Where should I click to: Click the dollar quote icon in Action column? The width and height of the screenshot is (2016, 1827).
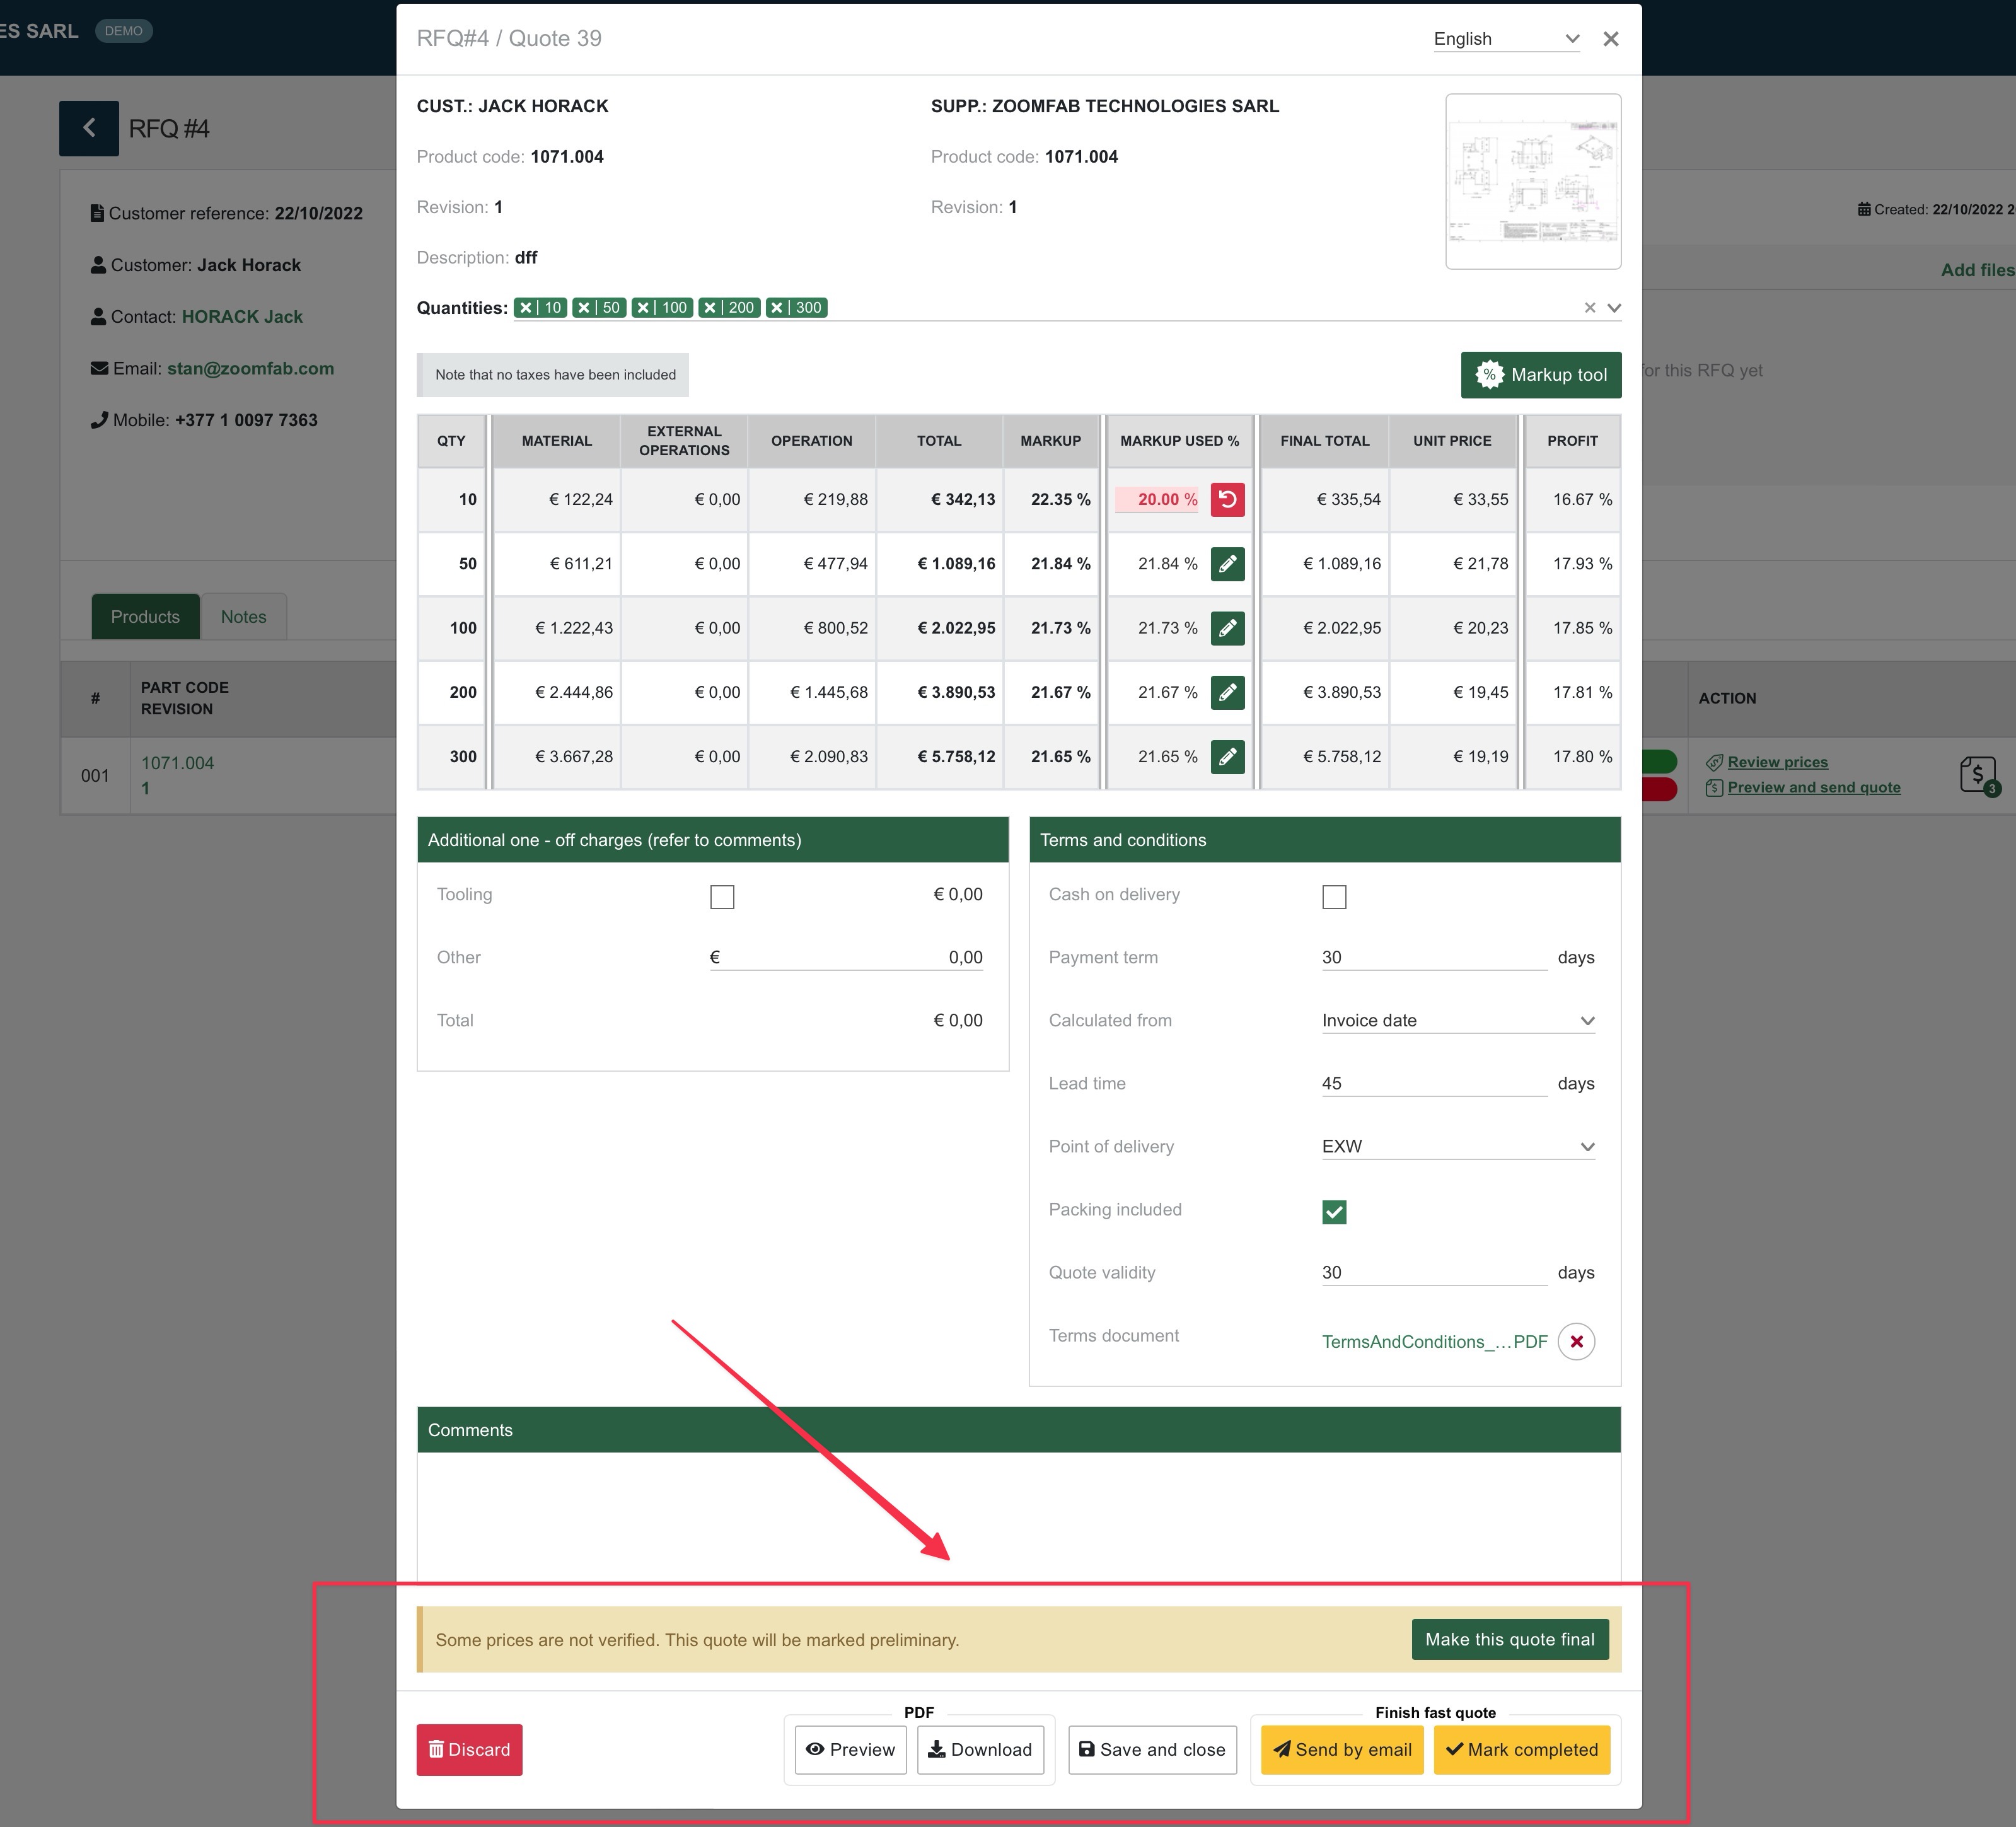pos(1977,775)
